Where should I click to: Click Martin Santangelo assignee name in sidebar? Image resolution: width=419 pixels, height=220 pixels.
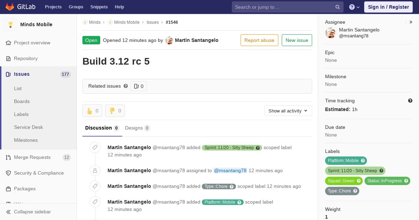[359, 30]
